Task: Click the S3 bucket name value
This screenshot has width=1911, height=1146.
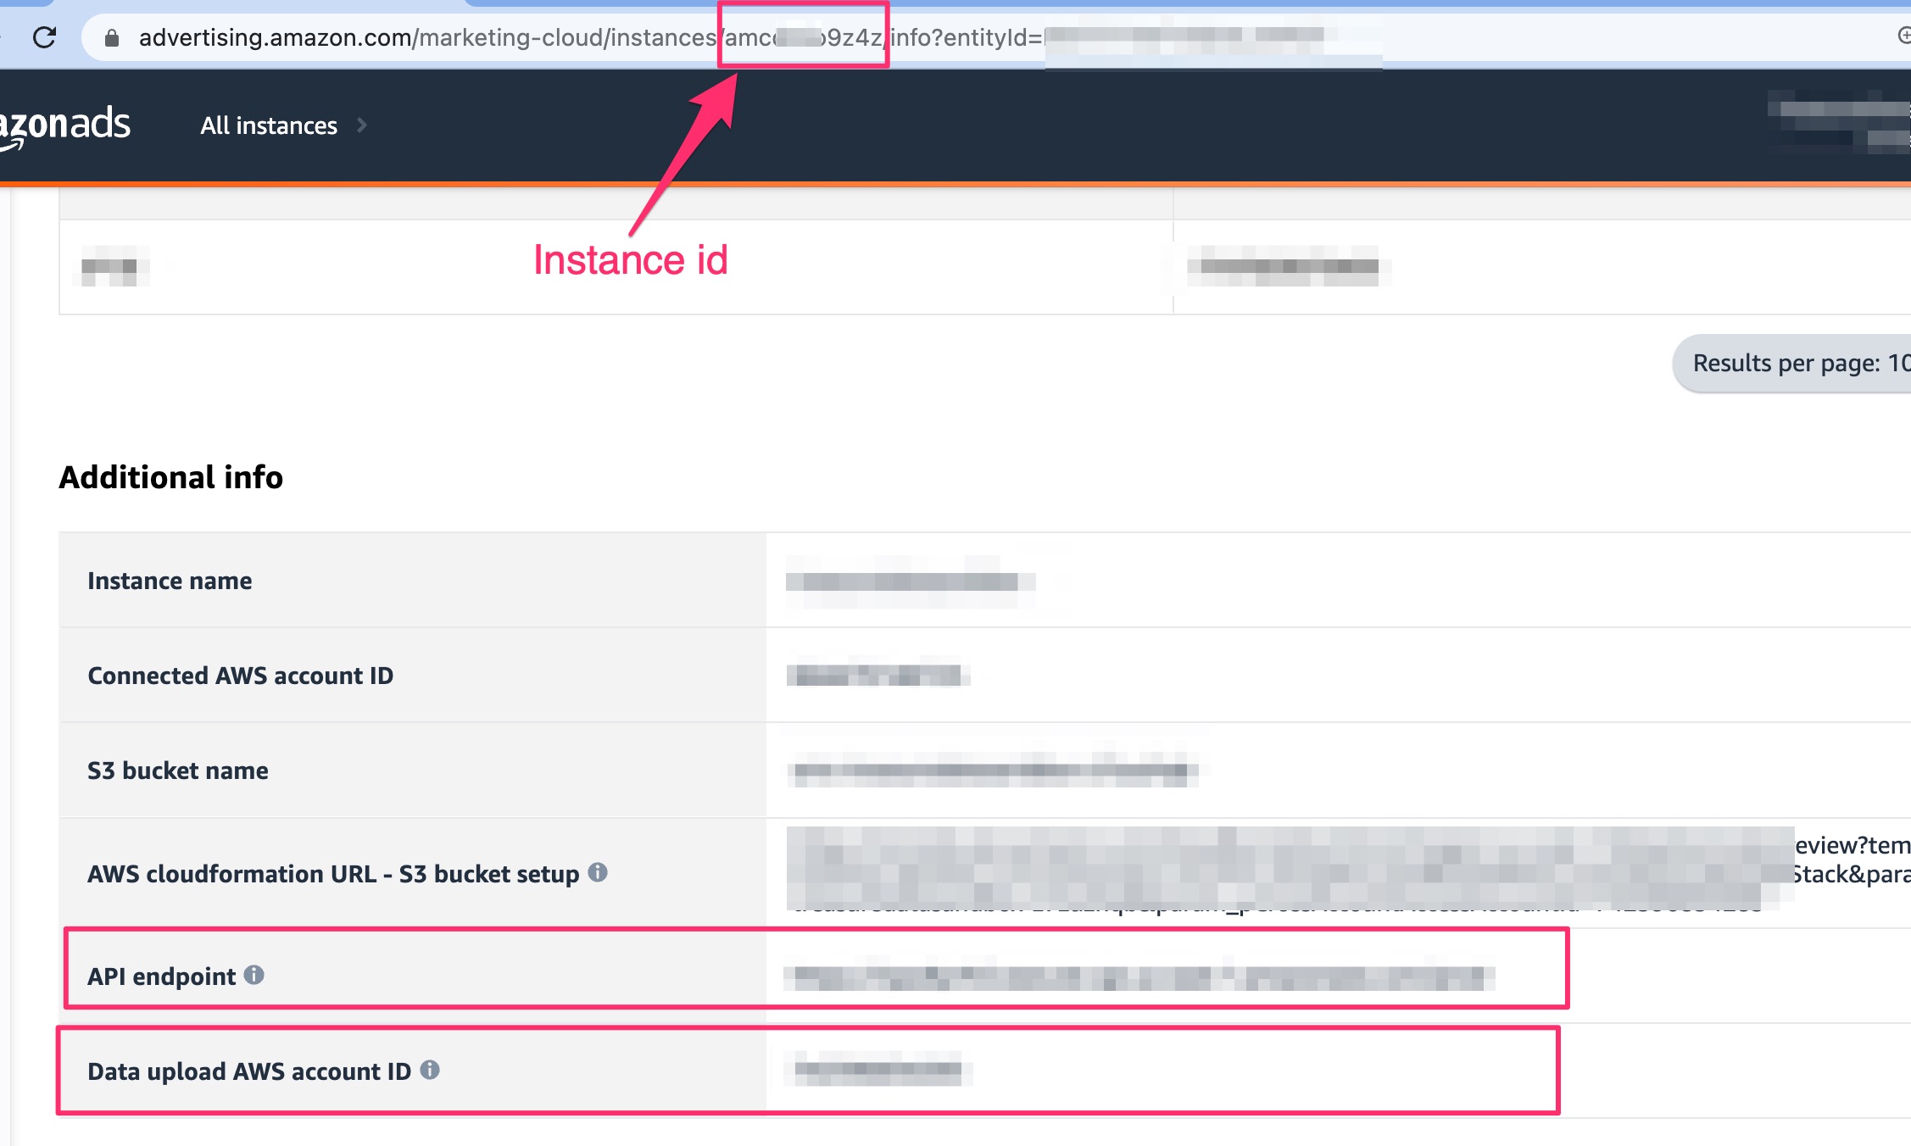Action: point(992,770)
